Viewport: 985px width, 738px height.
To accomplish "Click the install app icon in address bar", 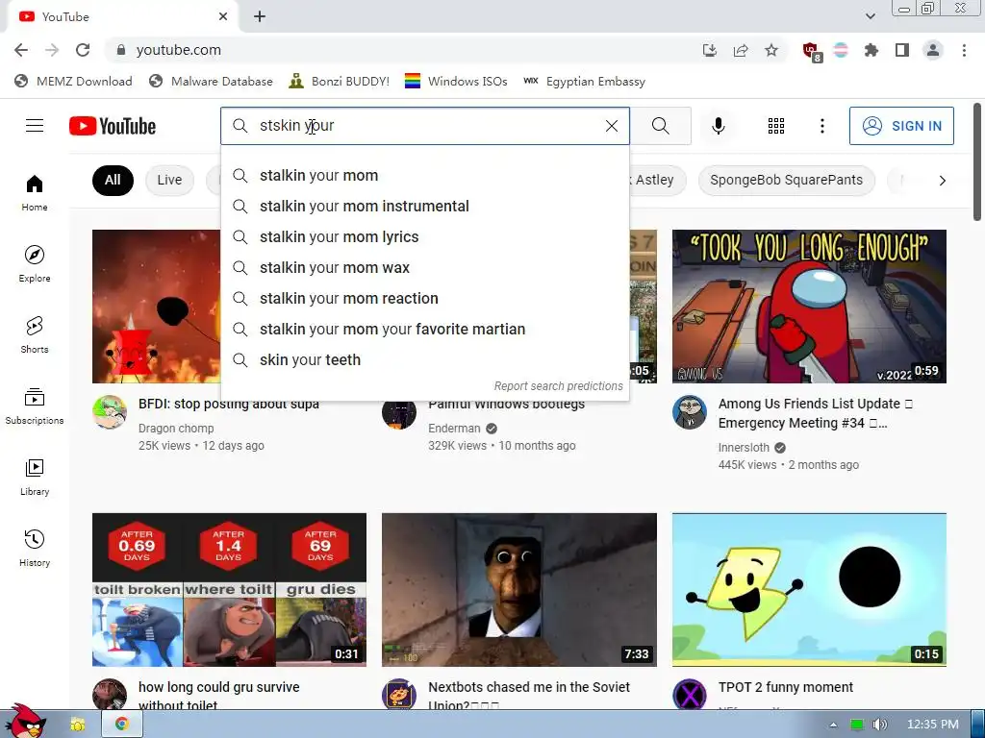I will pyautogui.click(x=709, y=50).
